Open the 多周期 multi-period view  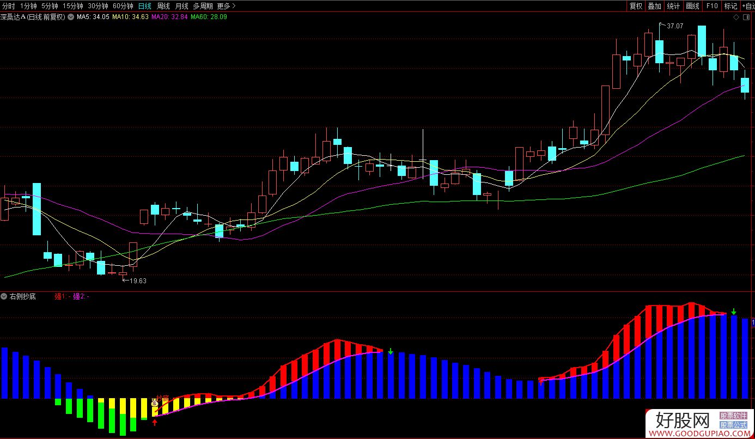pos(203,6)
